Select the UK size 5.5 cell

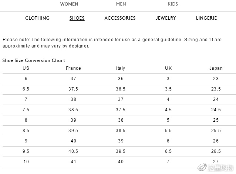tap(168, 130)
